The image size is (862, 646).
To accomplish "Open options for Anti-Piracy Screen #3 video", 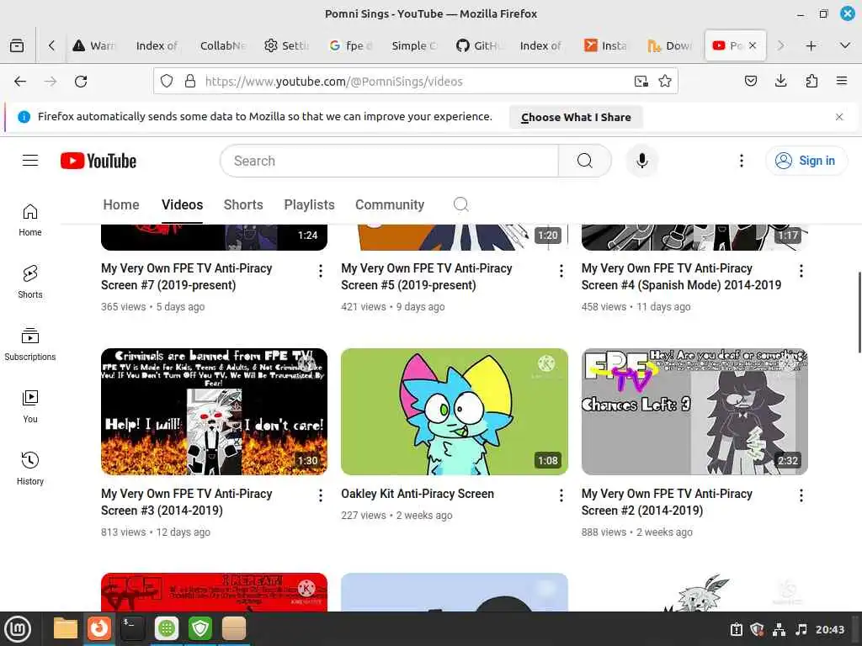I will (x=321, y=496).
